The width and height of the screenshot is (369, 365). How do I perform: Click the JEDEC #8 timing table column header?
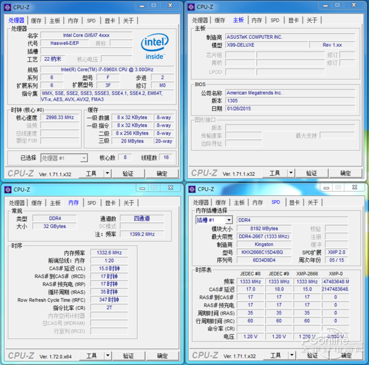tap(250, 274)
